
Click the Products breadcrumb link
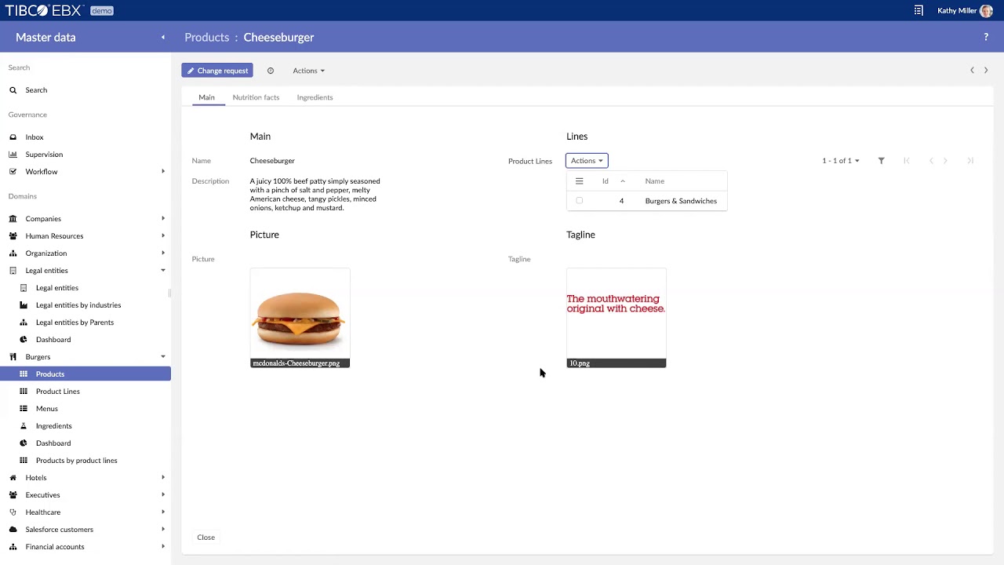[207, 37]
